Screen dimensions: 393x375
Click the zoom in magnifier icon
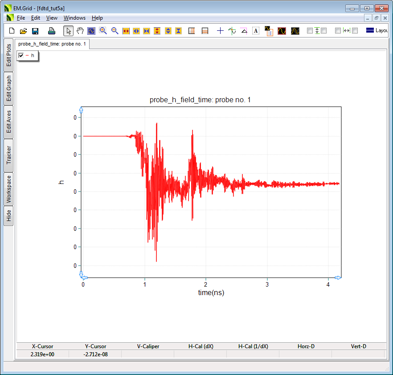point(103,31)
